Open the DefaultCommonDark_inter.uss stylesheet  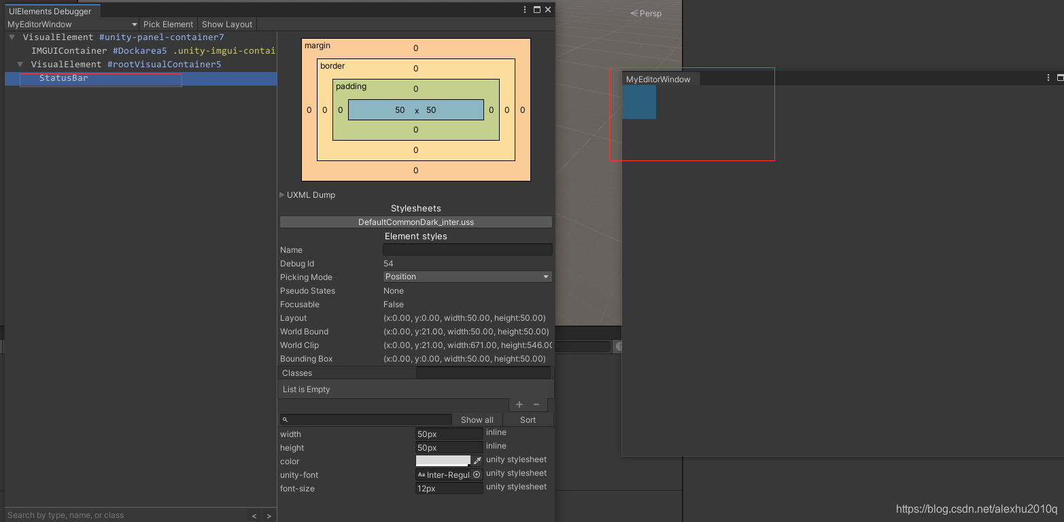416,222
